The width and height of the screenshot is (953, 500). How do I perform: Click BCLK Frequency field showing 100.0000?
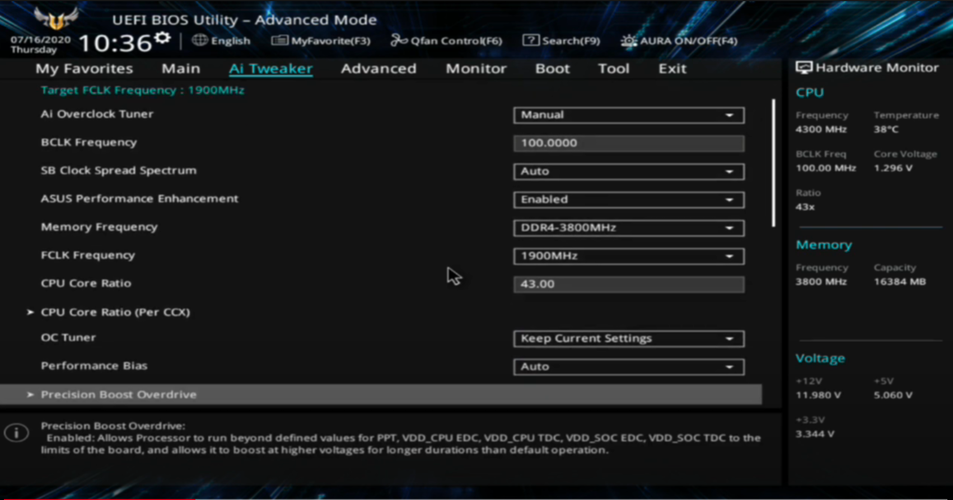coord(629,143)
